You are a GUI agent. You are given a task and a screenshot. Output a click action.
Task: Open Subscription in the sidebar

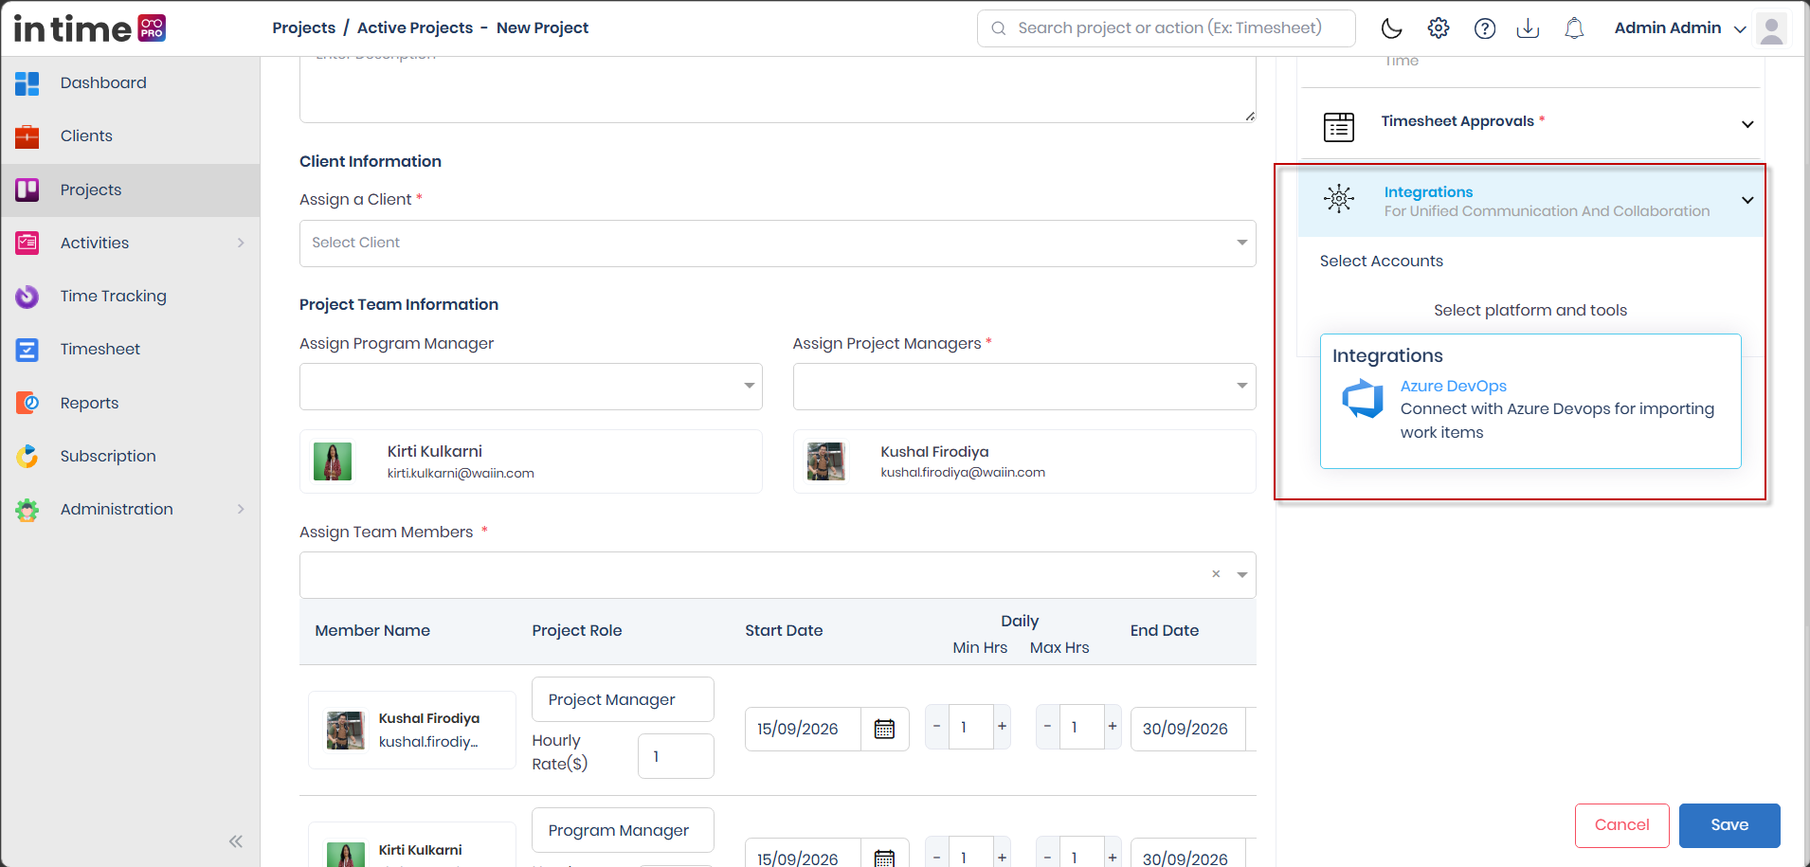[x=131, y=456]
